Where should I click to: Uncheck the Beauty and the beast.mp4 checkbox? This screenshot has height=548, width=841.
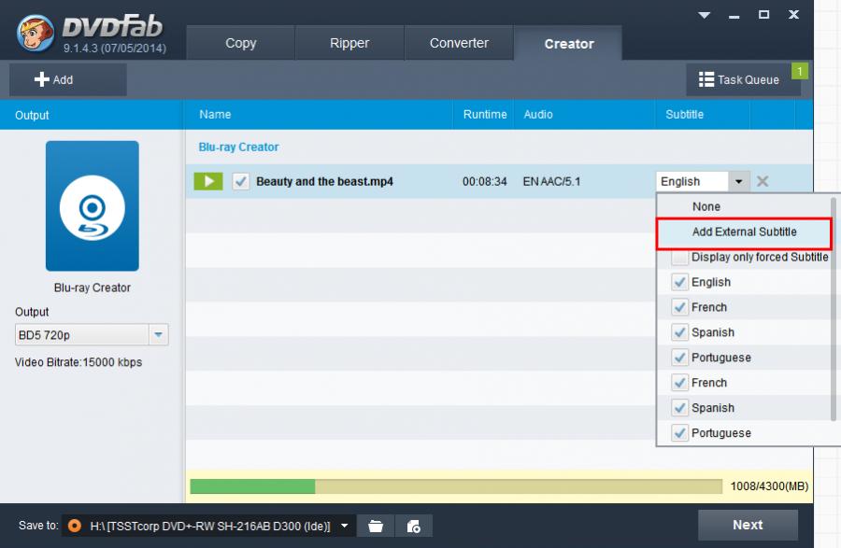[241, 181]
